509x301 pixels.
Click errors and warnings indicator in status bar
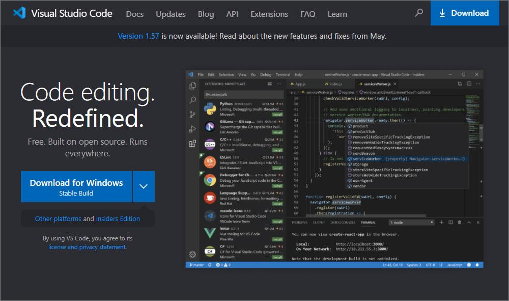coord(223,265)
